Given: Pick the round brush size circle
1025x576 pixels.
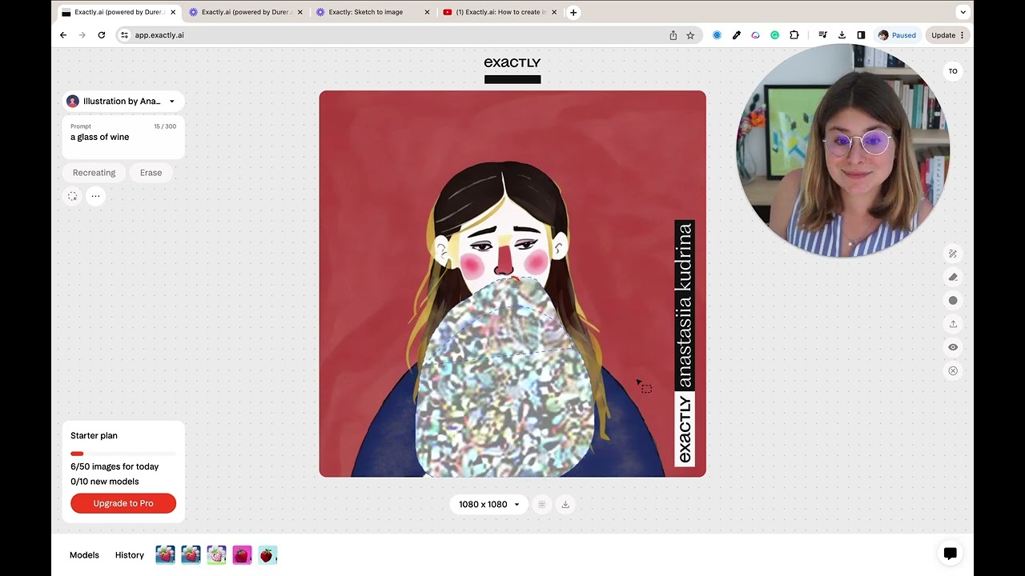Looking at the screenshot, I should coord(953,301).
